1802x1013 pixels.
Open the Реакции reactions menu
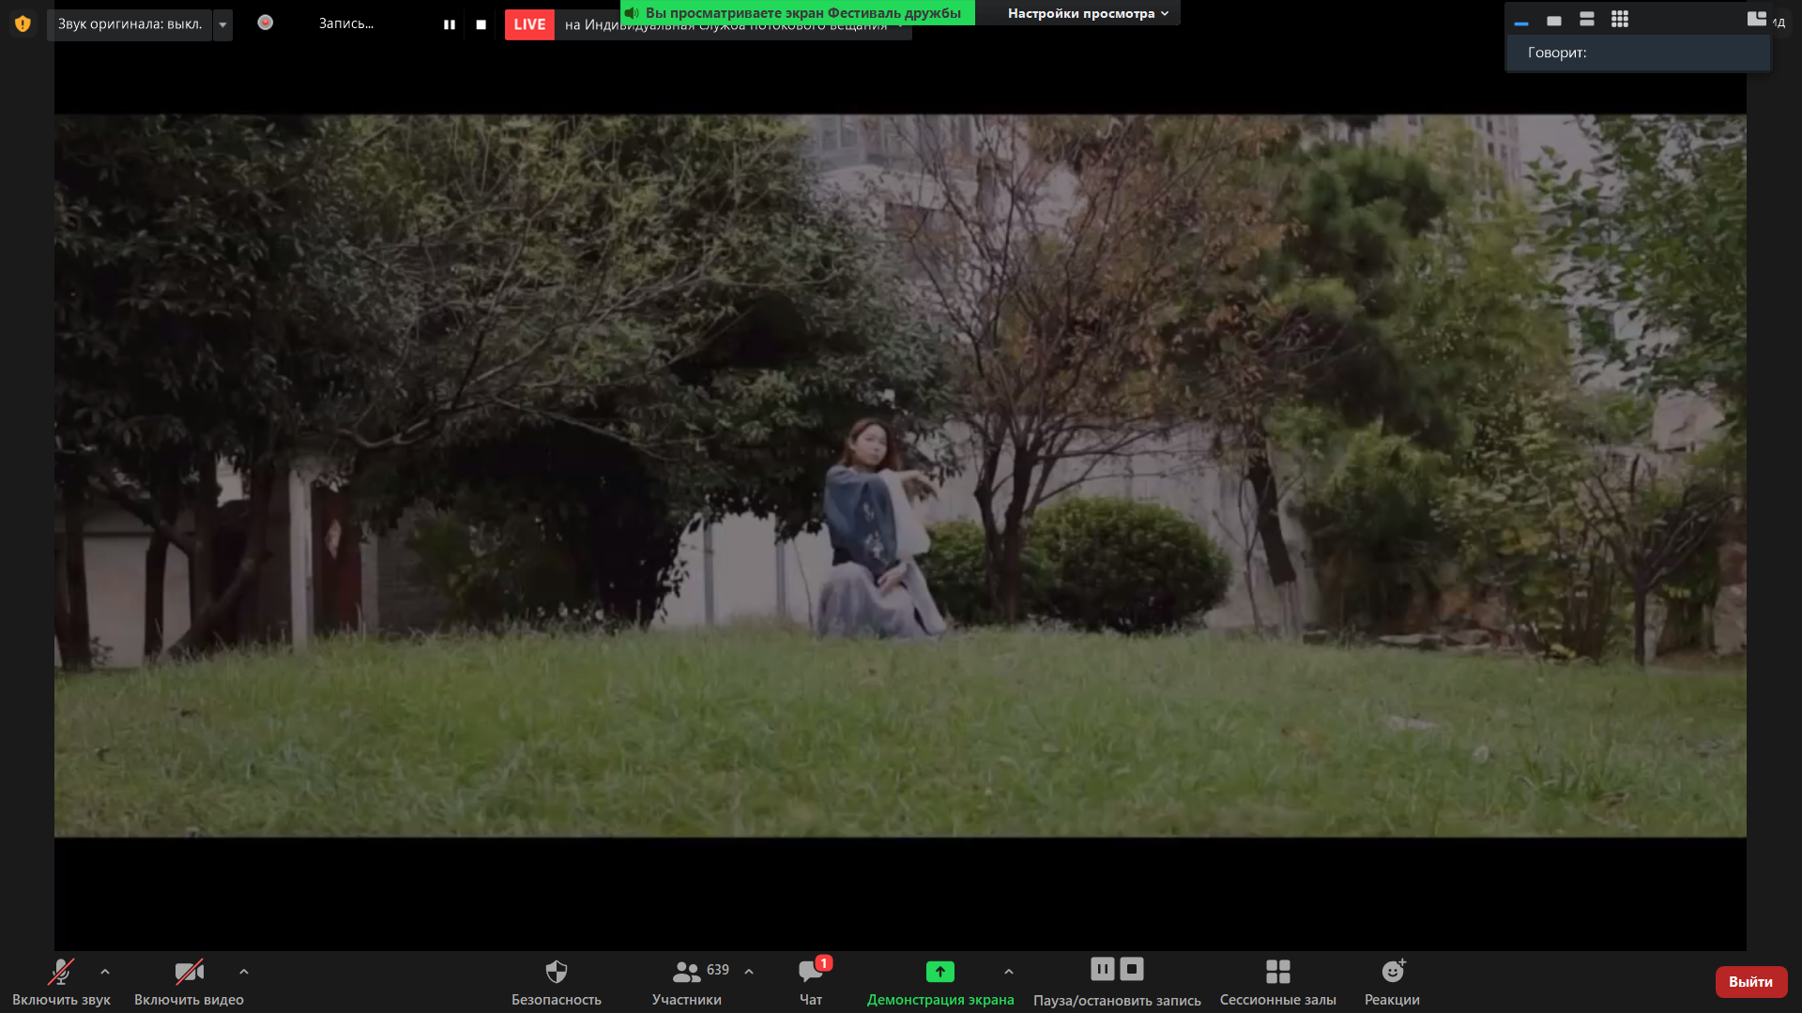(1392, 982)
